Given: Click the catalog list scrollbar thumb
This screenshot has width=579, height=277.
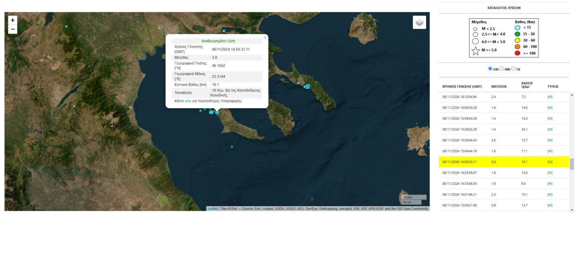Looking at the screenshot, I should point(572,164).
